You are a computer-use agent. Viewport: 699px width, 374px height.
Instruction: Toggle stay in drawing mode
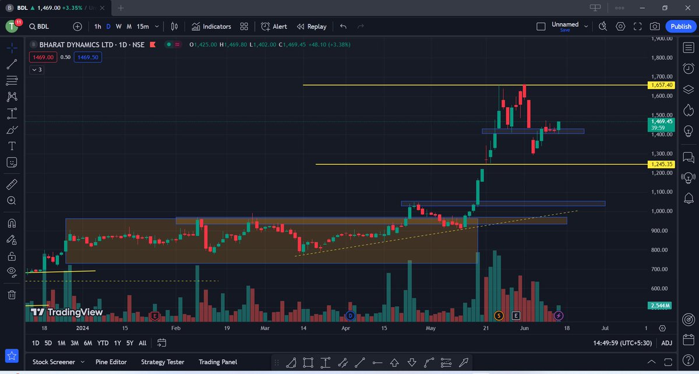coord(12,240)
